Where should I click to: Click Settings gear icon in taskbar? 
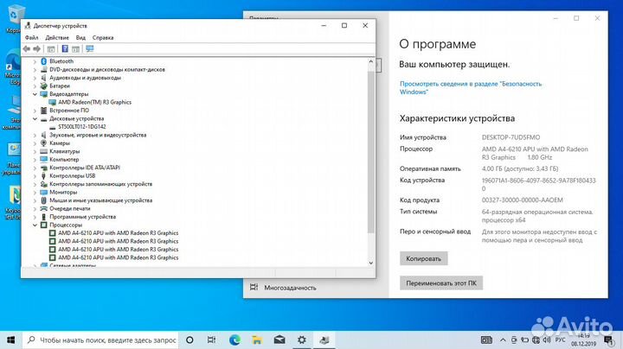(302, 339)
